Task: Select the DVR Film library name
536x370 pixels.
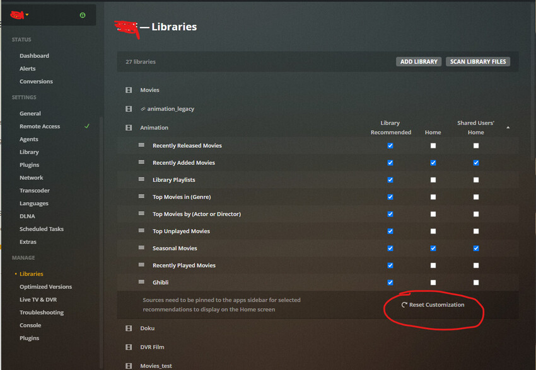Action: tap(152, 347)
